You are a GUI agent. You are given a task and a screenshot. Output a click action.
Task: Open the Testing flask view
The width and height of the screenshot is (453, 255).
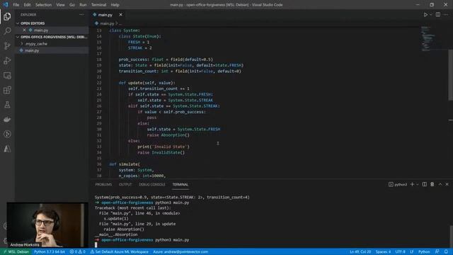7,105
